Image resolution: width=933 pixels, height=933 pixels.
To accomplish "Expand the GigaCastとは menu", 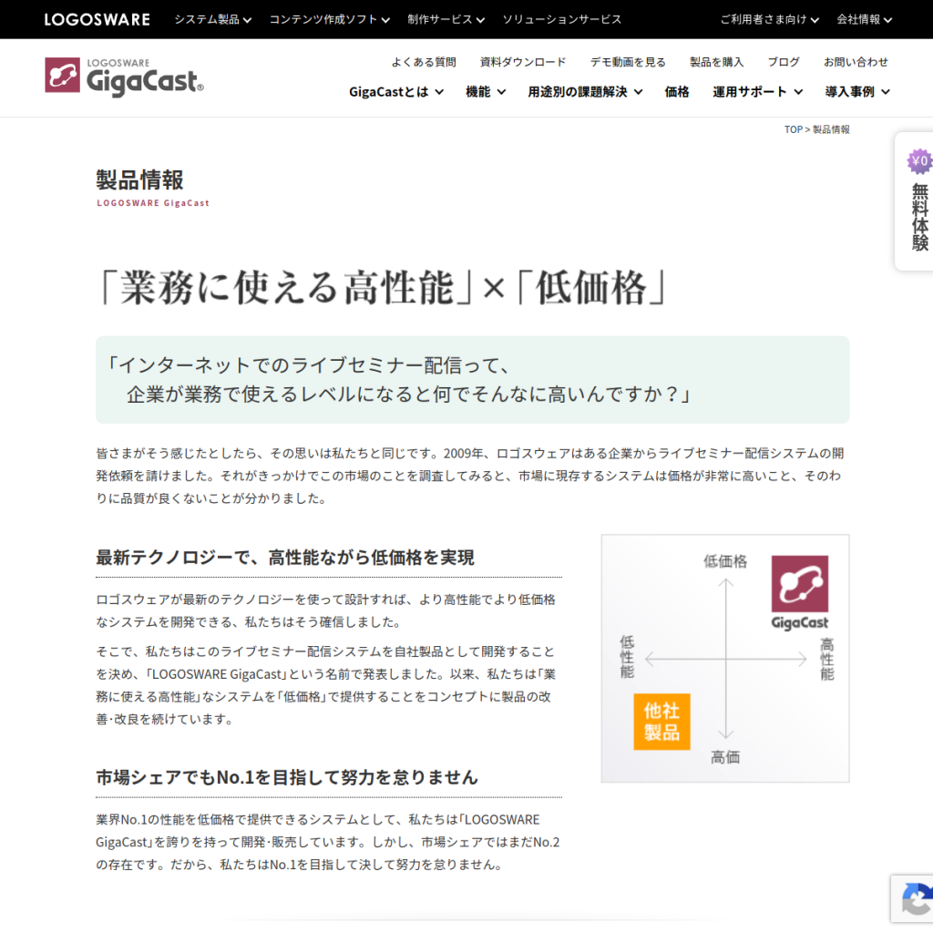I will (396, 92).
